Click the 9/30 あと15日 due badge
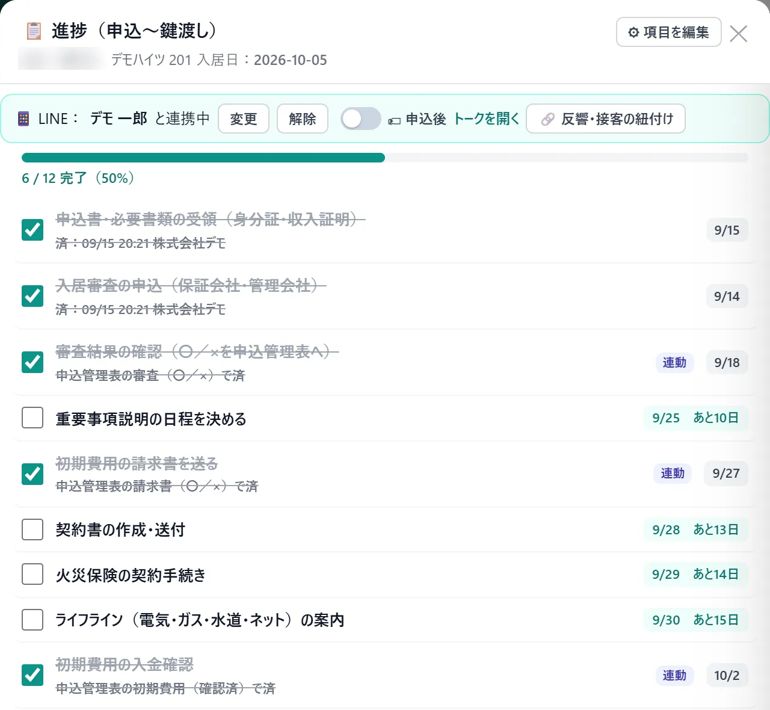Image resolution: width=770 pixels, height=710 pixels. [696, 620]
